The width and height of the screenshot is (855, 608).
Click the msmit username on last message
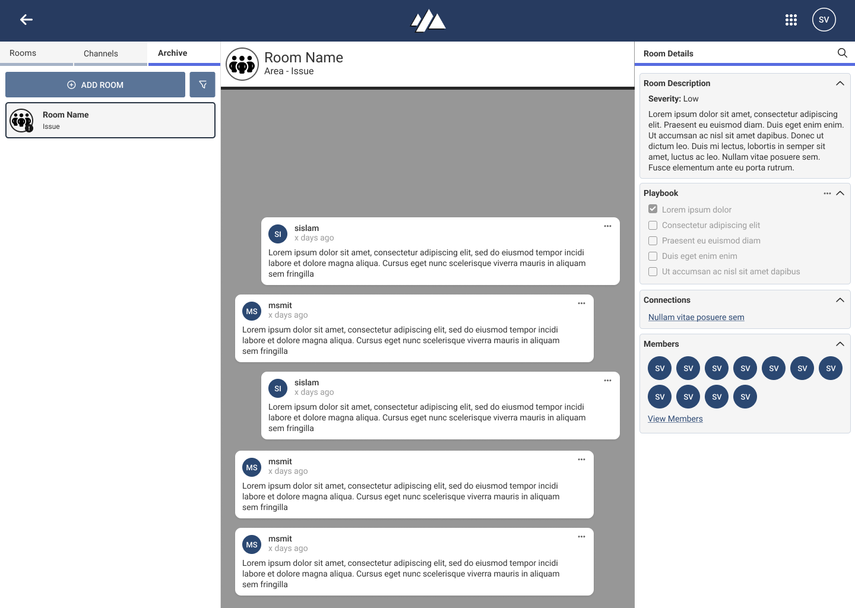tap(280, 539)
